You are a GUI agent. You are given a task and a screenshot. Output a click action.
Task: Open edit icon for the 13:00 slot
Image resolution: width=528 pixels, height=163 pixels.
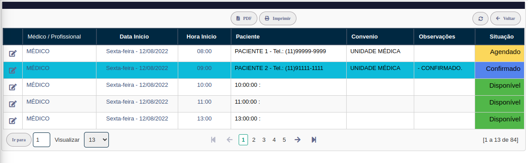click(x=13, y=120)
